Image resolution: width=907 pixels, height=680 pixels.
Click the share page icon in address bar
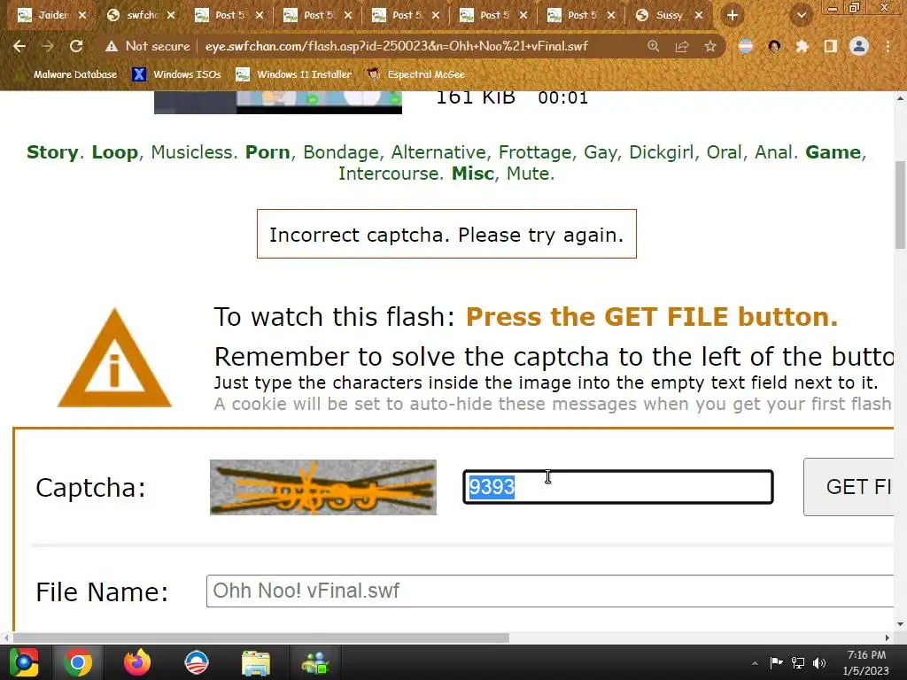[x=682, y=46]
